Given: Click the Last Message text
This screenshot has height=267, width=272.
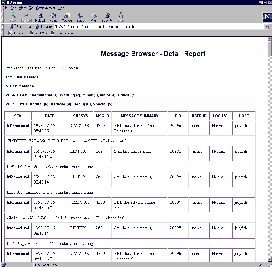Looking at the screenshot, I should click(22, 86).
